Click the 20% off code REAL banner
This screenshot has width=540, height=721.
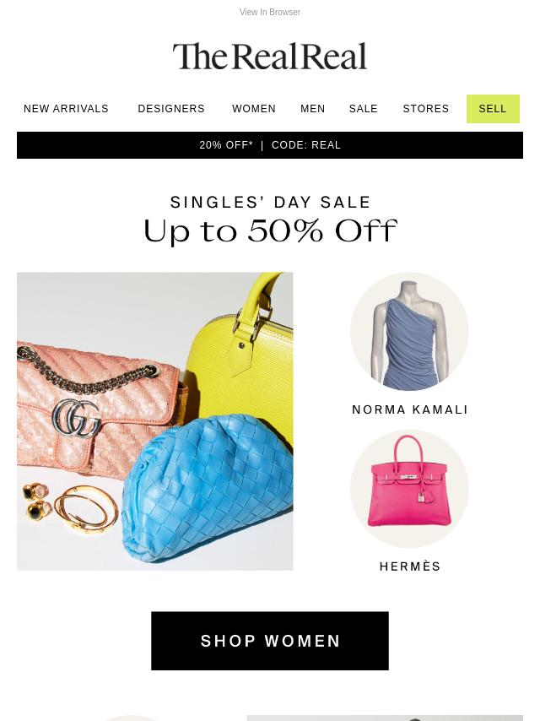coord(270,145)
